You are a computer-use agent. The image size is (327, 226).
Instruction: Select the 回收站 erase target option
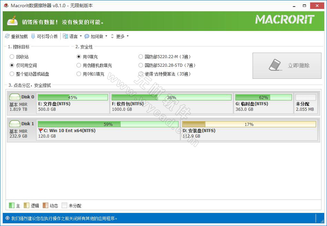pyautogui.click(x=11, y=56)
